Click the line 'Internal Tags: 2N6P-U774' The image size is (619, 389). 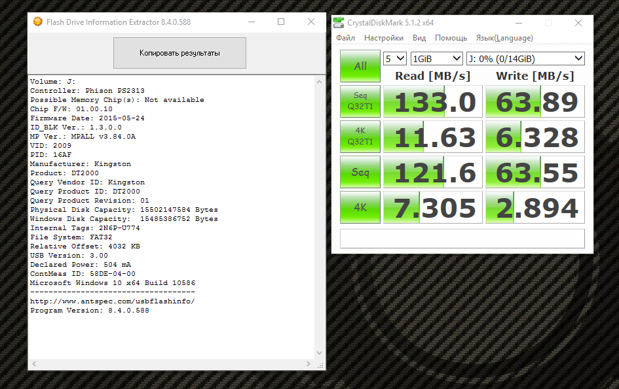pos(85,228)
